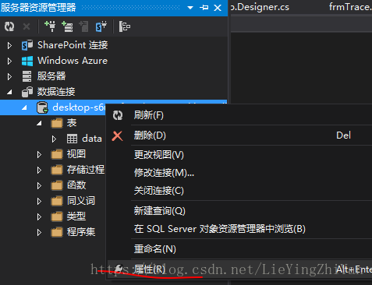Expand the data table node
372x285 pixels.
(x=54, y=139)
